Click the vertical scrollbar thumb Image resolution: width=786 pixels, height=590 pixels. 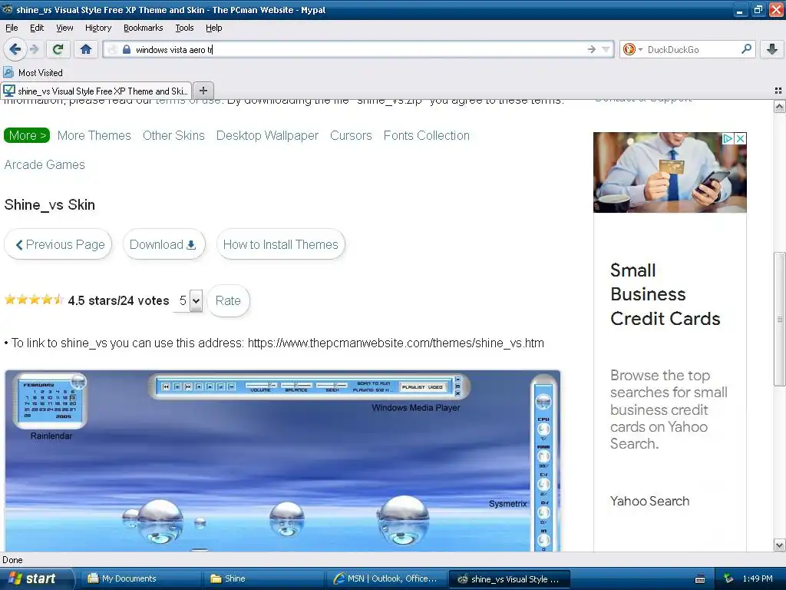(x=780, y=319)
